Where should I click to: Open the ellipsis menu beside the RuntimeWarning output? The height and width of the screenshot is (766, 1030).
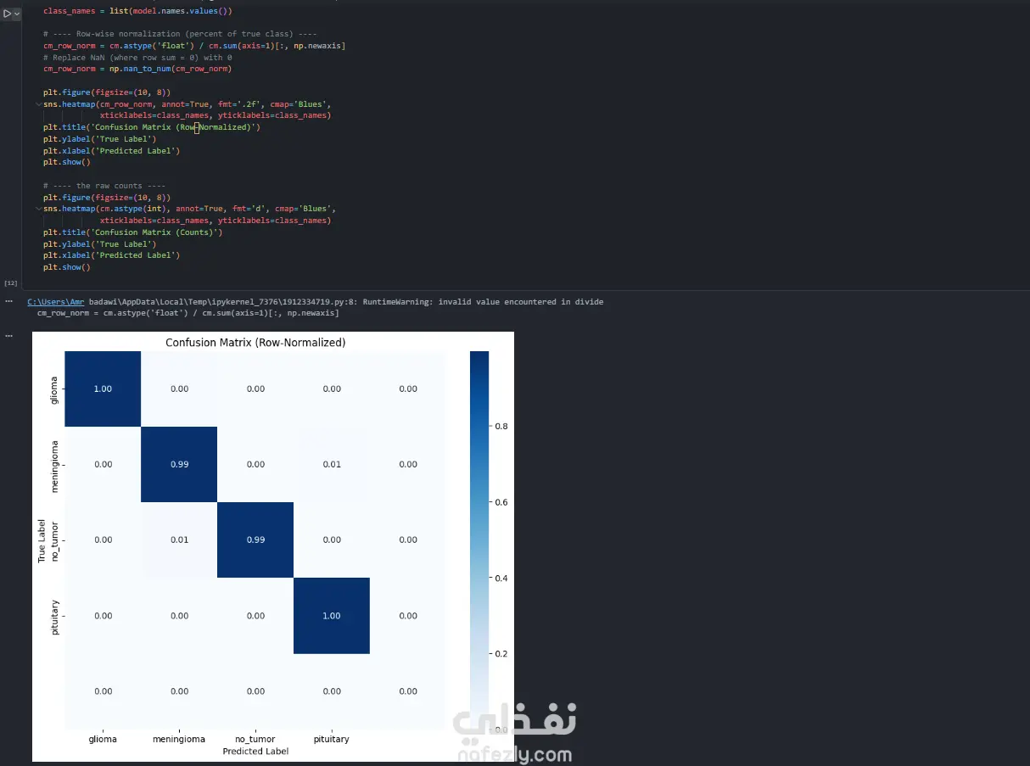(9, 301)
